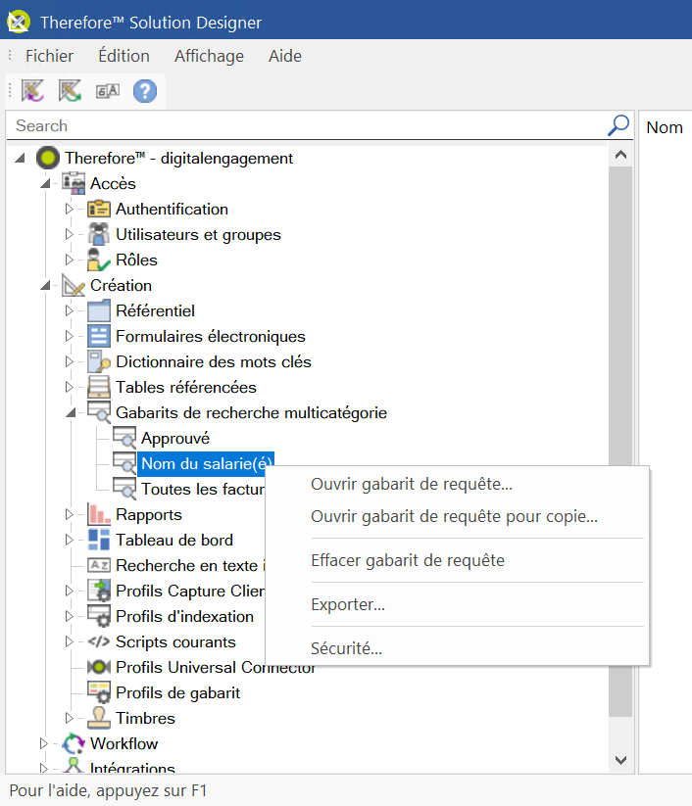Open the Édition menu
692x806 pixels.
point(124,56)
